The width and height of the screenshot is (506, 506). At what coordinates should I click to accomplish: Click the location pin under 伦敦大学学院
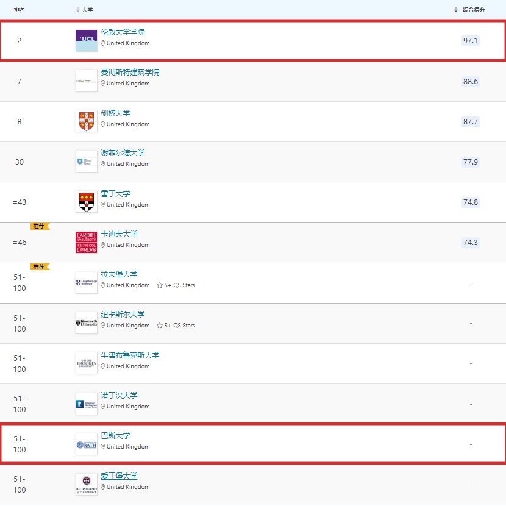[x=103, y=43]
